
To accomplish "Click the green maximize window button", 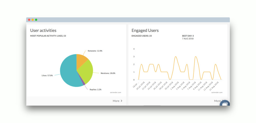I will click(x=36, y=20).
